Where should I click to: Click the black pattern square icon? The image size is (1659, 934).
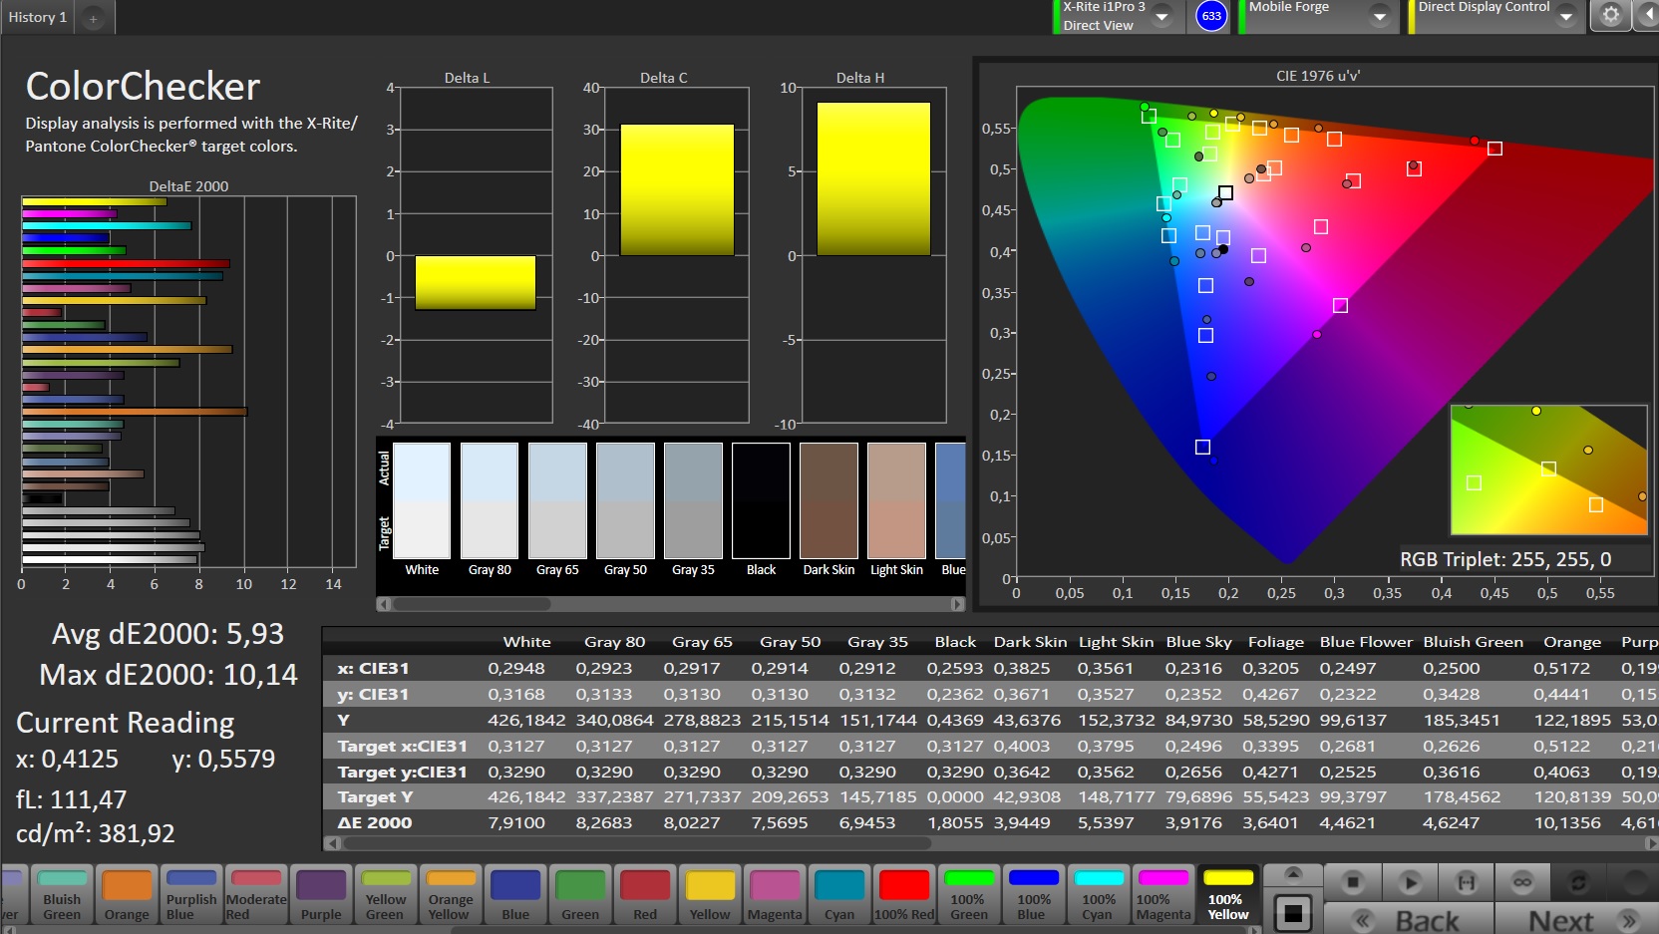[x=1293, y=912]
